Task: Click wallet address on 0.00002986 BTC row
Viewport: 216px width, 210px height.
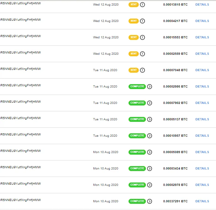Action: point(20,85)
